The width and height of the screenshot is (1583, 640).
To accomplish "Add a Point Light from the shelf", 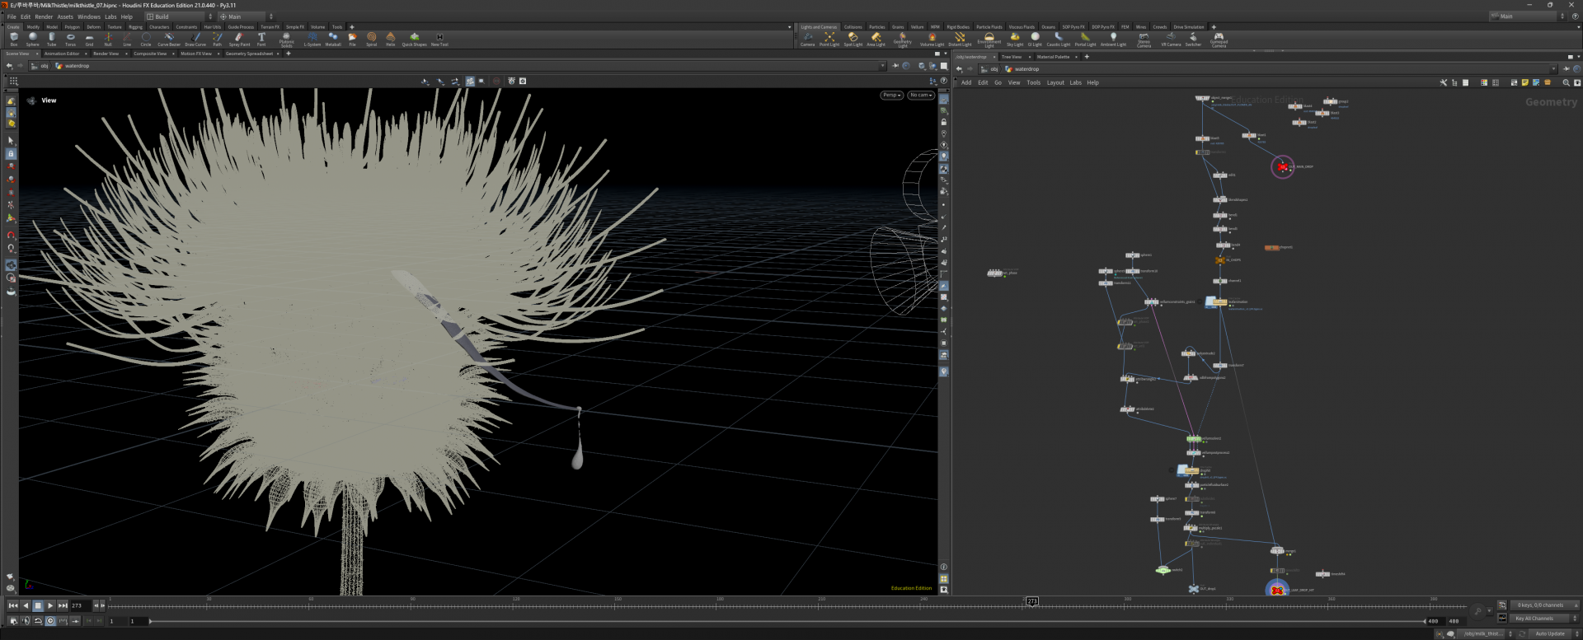I will pyautogui.click(x=829, y=39).
